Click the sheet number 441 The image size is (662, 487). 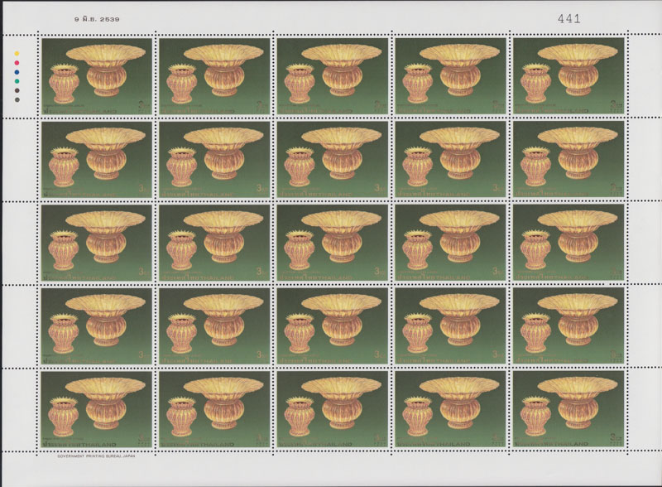[x=569, y=17]
